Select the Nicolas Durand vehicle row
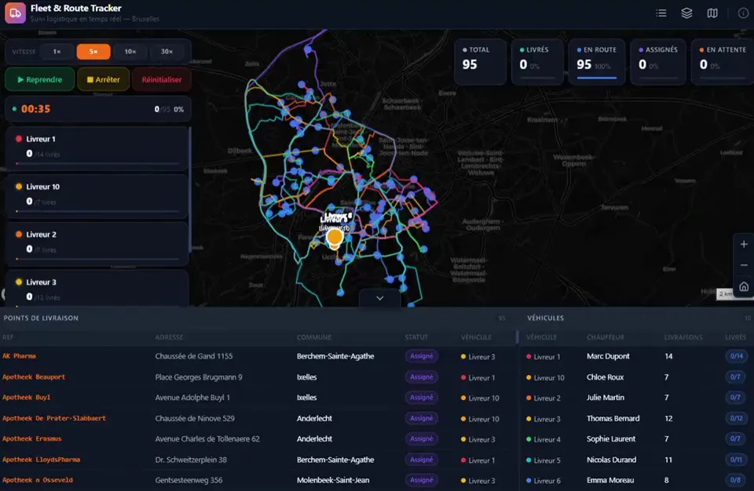 coord(637,460)
